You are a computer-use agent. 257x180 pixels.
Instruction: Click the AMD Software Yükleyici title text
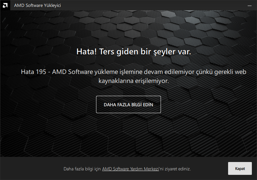(x=37, y=5)
